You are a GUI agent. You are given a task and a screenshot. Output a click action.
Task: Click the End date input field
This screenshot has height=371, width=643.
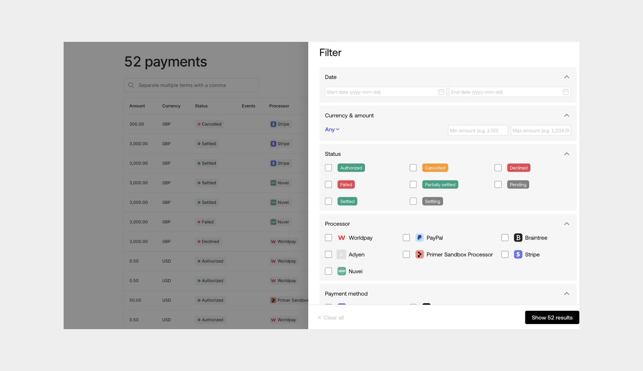(510, 92)
